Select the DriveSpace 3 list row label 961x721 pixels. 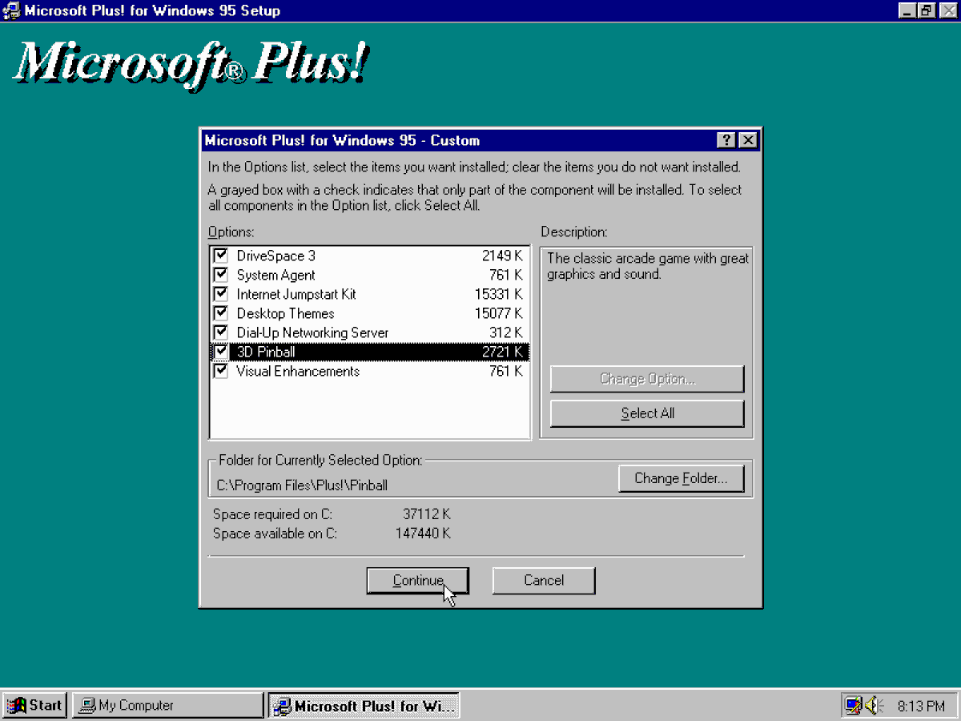coord(276,256)
